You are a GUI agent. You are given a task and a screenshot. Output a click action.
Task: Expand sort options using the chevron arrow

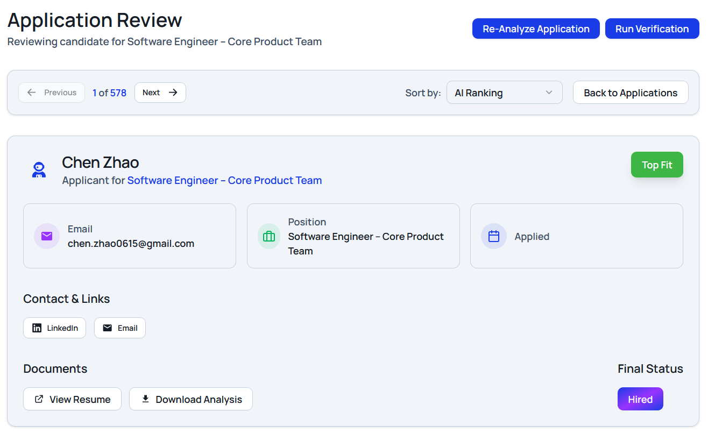tap(549, 93)
